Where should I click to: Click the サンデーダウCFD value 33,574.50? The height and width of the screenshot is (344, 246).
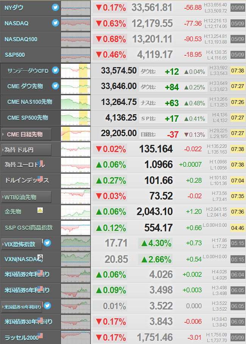tap(118, 71)
